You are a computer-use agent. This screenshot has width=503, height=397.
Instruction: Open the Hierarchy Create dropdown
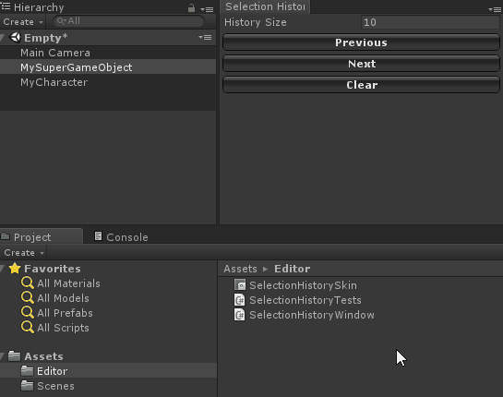(x=23, y=22)
